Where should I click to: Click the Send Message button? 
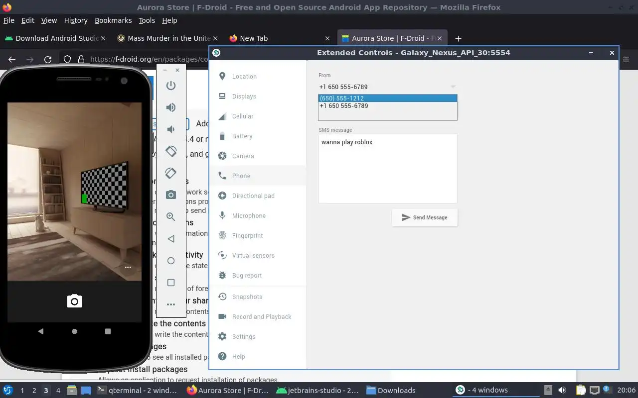pos(425,217)
